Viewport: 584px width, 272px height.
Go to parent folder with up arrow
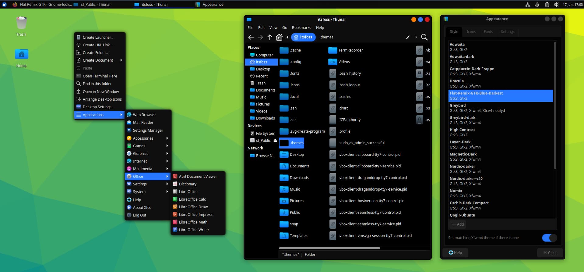270,37
